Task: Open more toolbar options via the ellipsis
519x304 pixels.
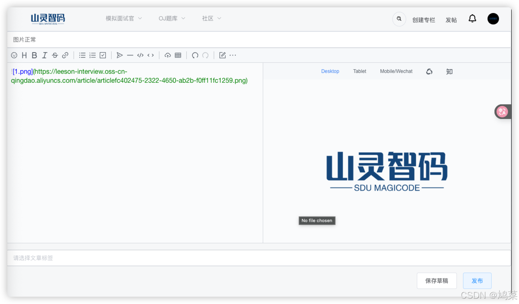Action: 233,55
